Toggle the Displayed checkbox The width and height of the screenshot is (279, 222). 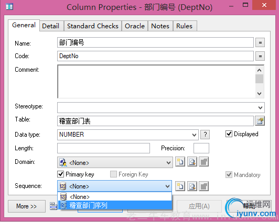[229, 134]
